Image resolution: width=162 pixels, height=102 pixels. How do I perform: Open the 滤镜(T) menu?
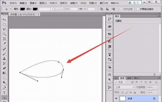[74, 3]
